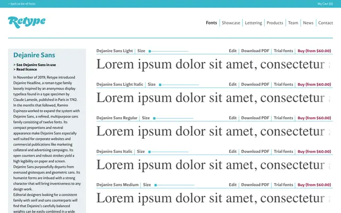The image size is (341, 213).
Task: Buy Dejanire Sans Light Italic
Action: [x=314, y=84]
